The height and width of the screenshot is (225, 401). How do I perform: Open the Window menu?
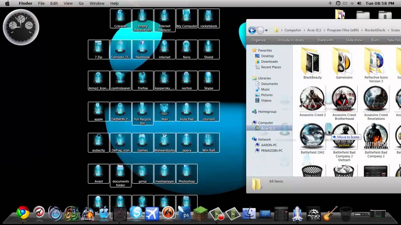(x=97, y=3)
